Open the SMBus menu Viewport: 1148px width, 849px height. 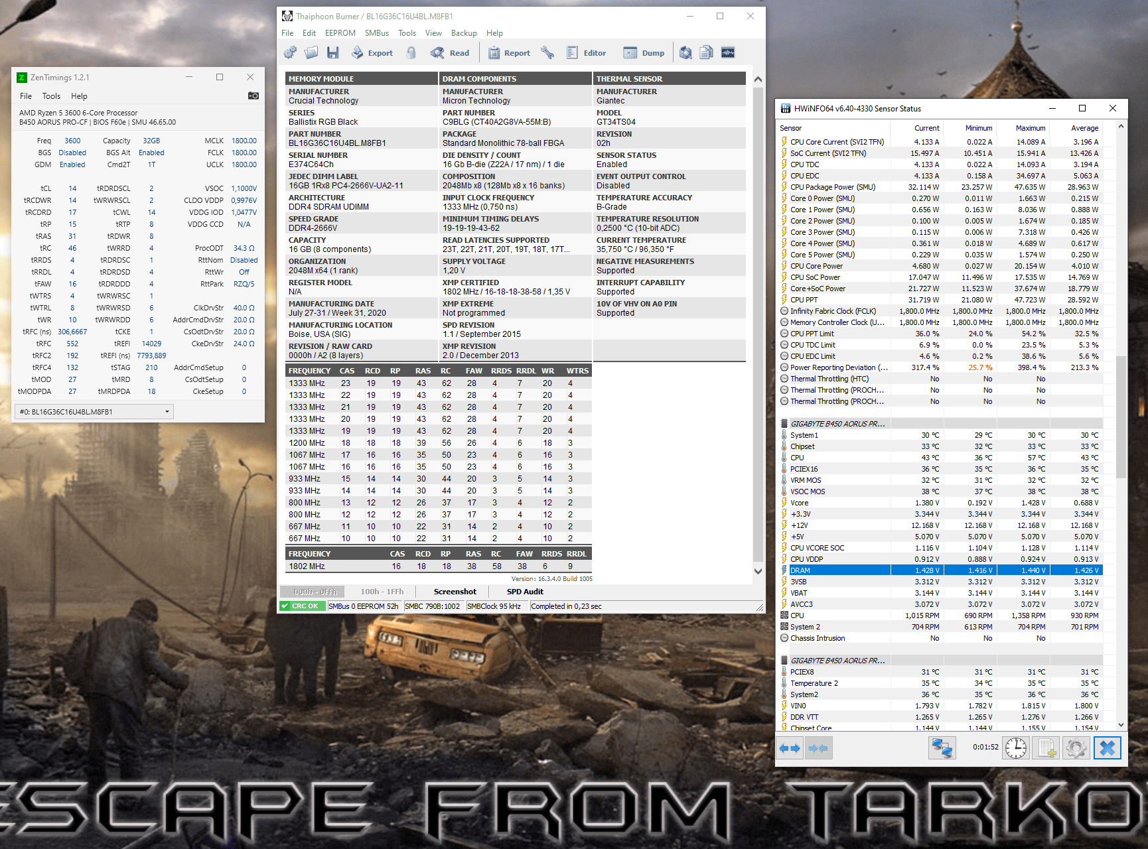point(377,33)
